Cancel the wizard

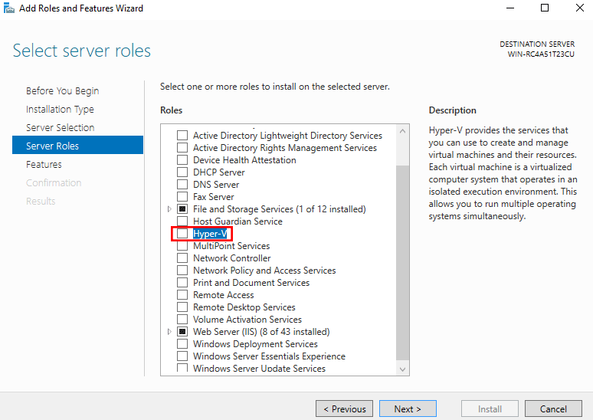coord(553,409)
